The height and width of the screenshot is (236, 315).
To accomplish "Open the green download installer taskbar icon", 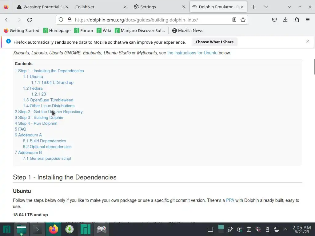I will [69, 229].
